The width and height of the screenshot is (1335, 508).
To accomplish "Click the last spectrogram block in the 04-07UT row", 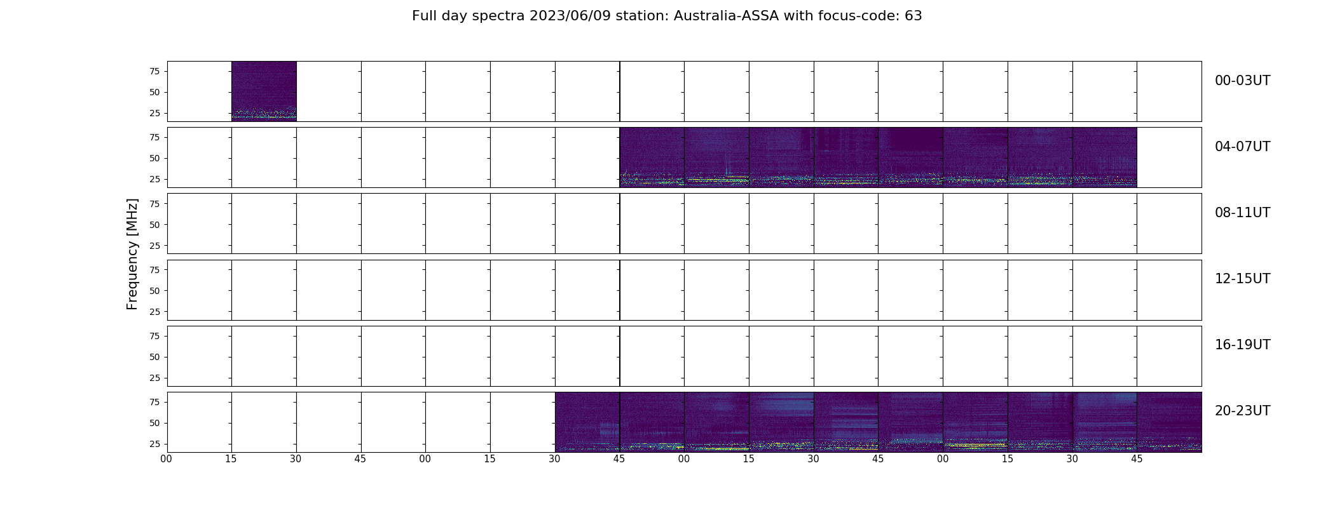I will [1105, 157].
